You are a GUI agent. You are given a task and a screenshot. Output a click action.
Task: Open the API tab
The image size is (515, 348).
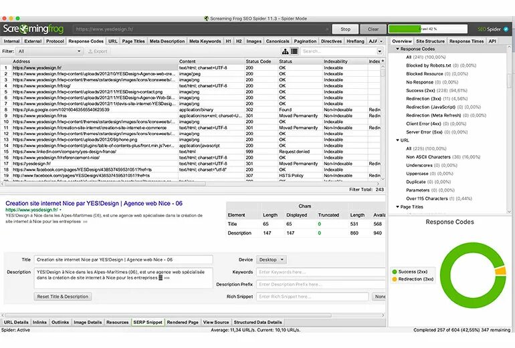pyautogui.click(x=492, y=41)
